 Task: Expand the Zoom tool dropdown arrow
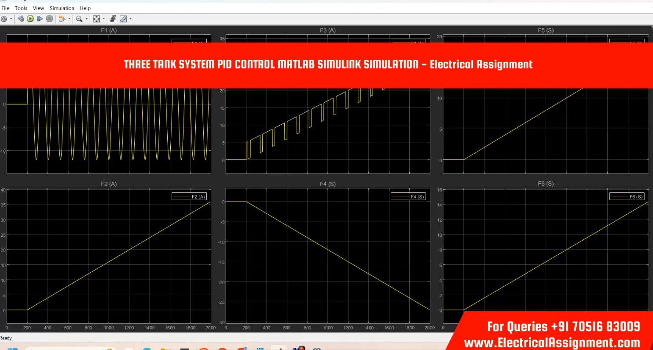point(86,19)
